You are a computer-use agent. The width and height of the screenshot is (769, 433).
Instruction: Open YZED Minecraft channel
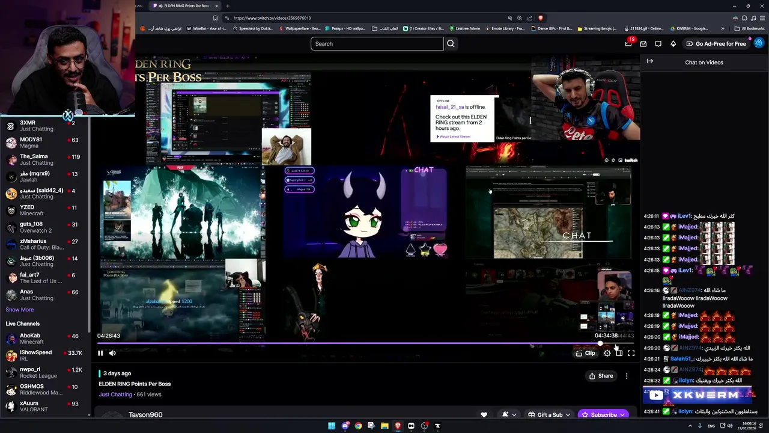[x=44, y=210]
